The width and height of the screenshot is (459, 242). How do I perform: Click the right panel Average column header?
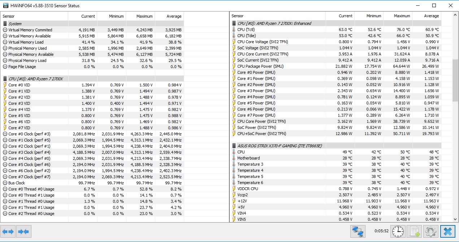pyautogui.click(x=431, y=16)
